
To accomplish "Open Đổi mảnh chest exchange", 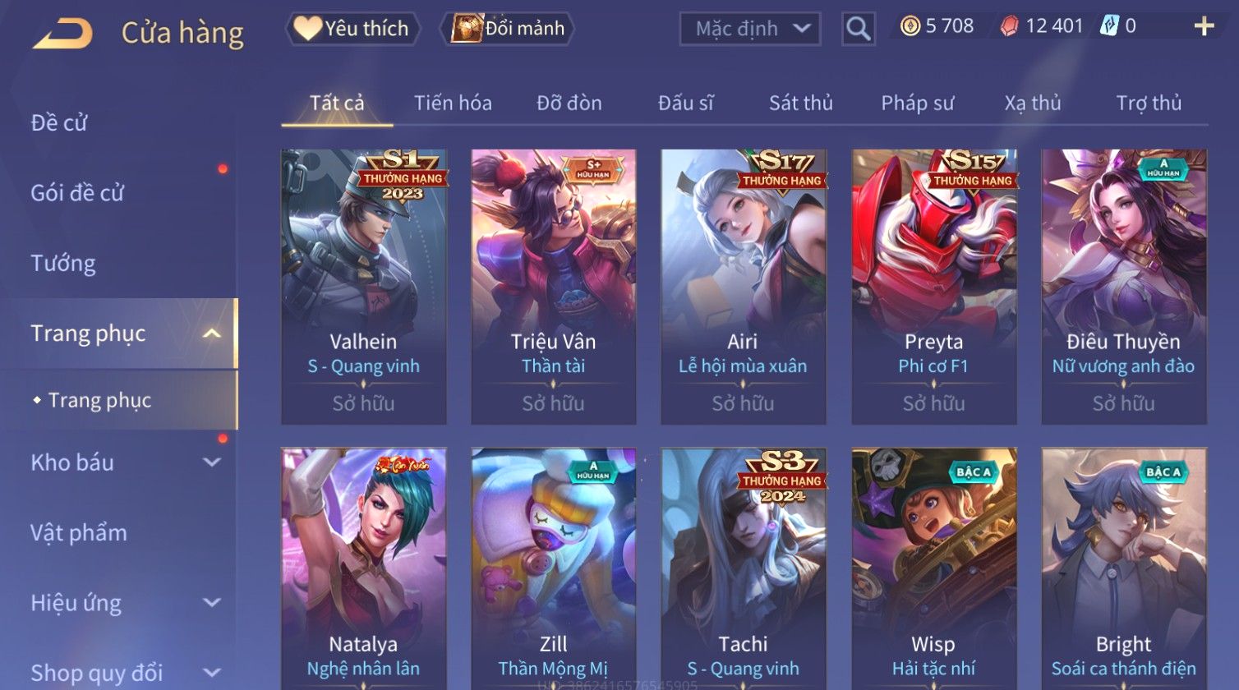I will 507,29.
